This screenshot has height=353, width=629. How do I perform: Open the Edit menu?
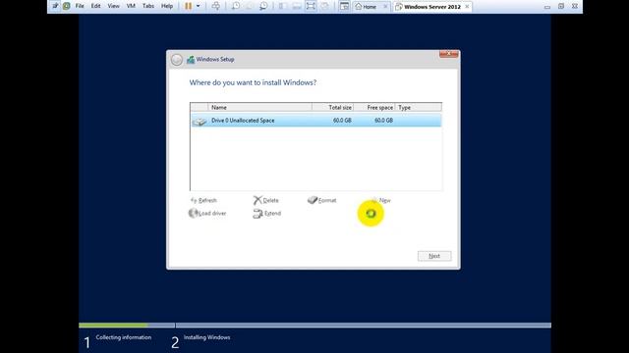click(95, 6)
